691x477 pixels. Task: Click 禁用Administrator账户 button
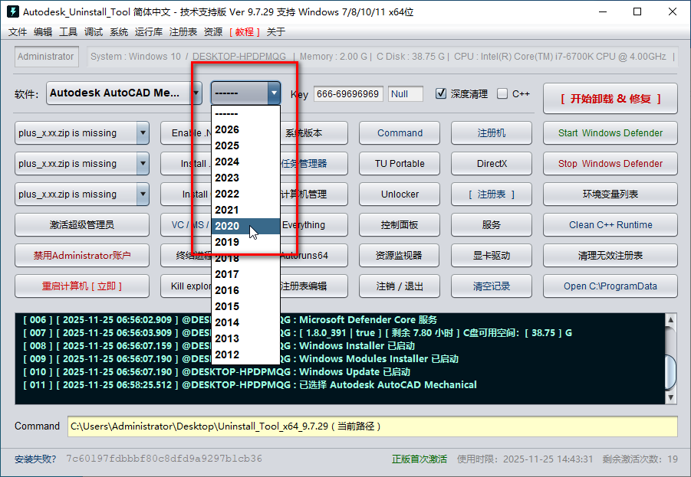click(82, 255)
